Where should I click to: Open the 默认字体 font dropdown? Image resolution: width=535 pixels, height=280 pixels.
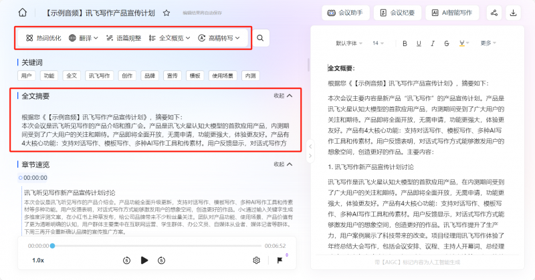[349, 43]
